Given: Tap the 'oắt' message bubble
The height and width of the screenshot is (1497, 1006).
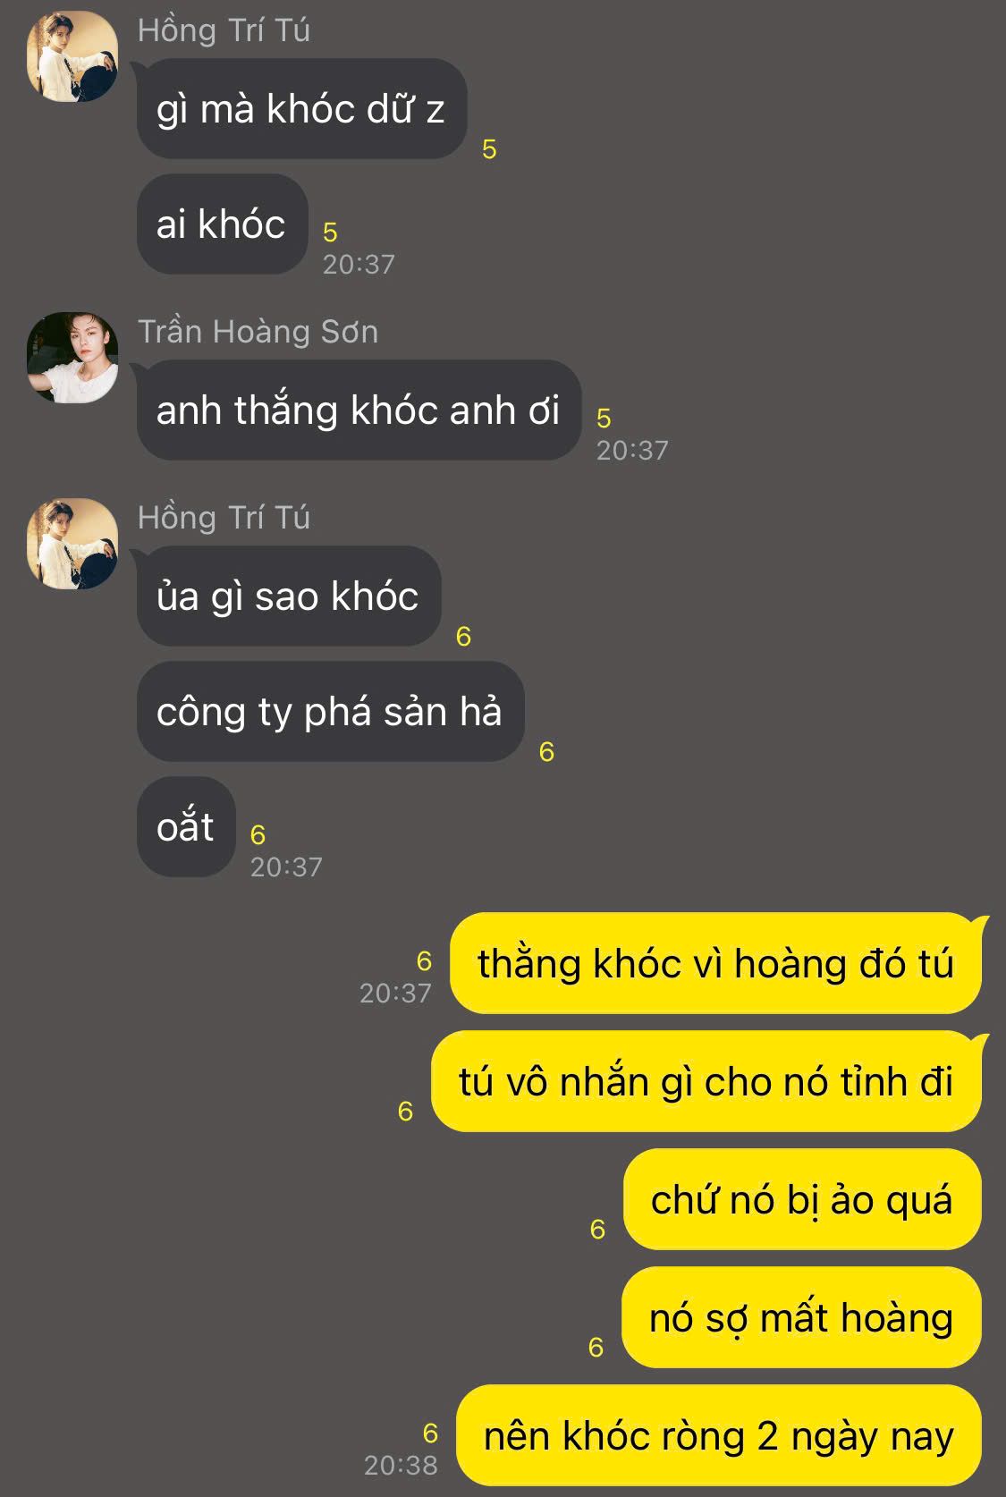Looking at the screenshot, I should (185, 827).
